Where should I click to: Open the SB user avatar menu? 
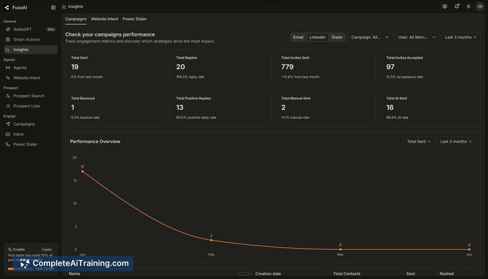coord(480,7)
